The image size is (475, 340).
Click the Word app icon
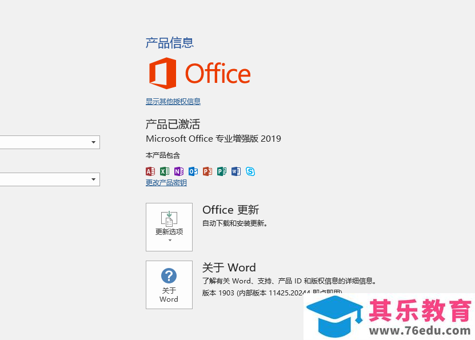[236, 171]
